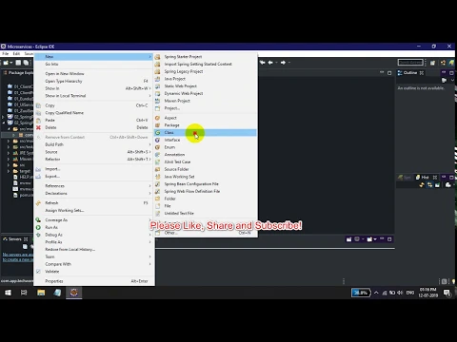
Task: Create a new Aspect
Action: pos(205,118)
